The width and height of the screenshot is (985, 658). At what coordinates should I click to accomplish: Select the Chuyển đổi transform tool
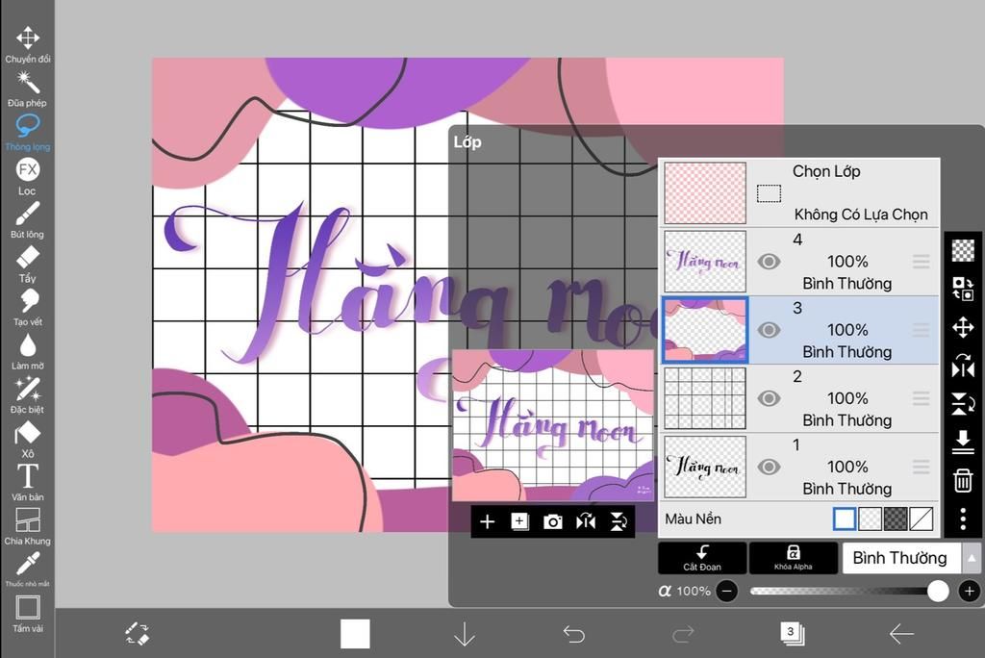[28, 44]
